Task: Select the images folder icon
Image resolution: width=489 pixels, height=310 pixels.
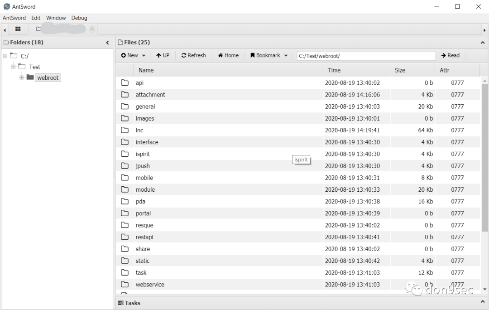Action: (x=125, y=118)
